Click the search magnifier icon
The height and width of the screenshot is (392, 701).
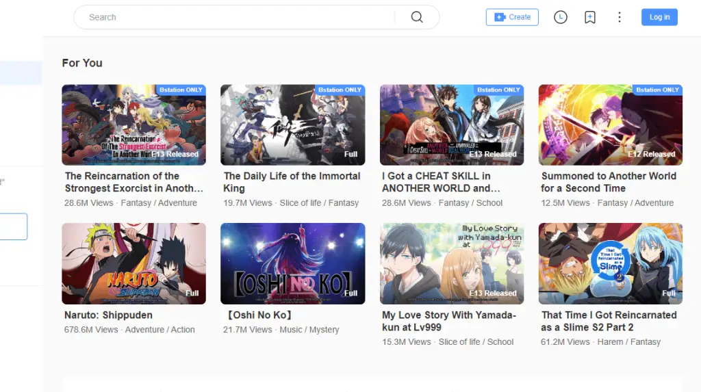[x=417, y=17]
